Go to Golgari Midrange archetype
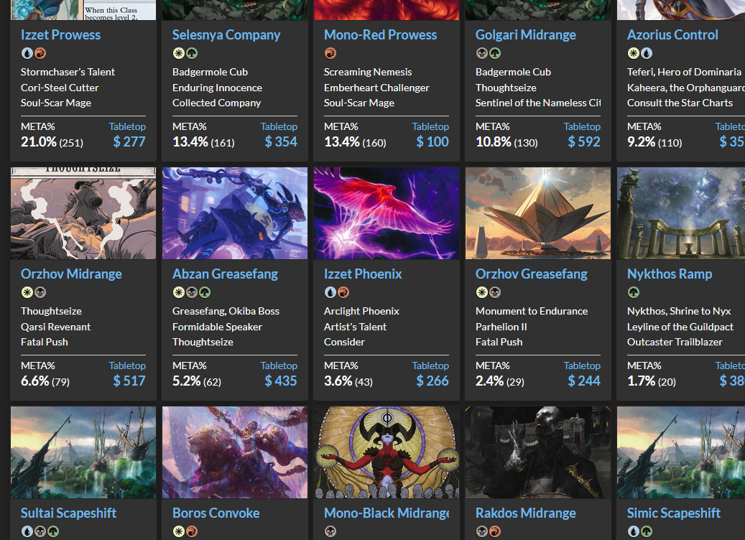This screenshot has width=745, height=540. (x=525, y=34)
